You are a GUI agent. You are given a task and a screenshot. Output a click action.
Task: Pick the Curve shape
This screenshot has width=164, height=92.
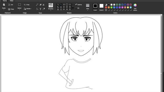(x=61, y=5)
